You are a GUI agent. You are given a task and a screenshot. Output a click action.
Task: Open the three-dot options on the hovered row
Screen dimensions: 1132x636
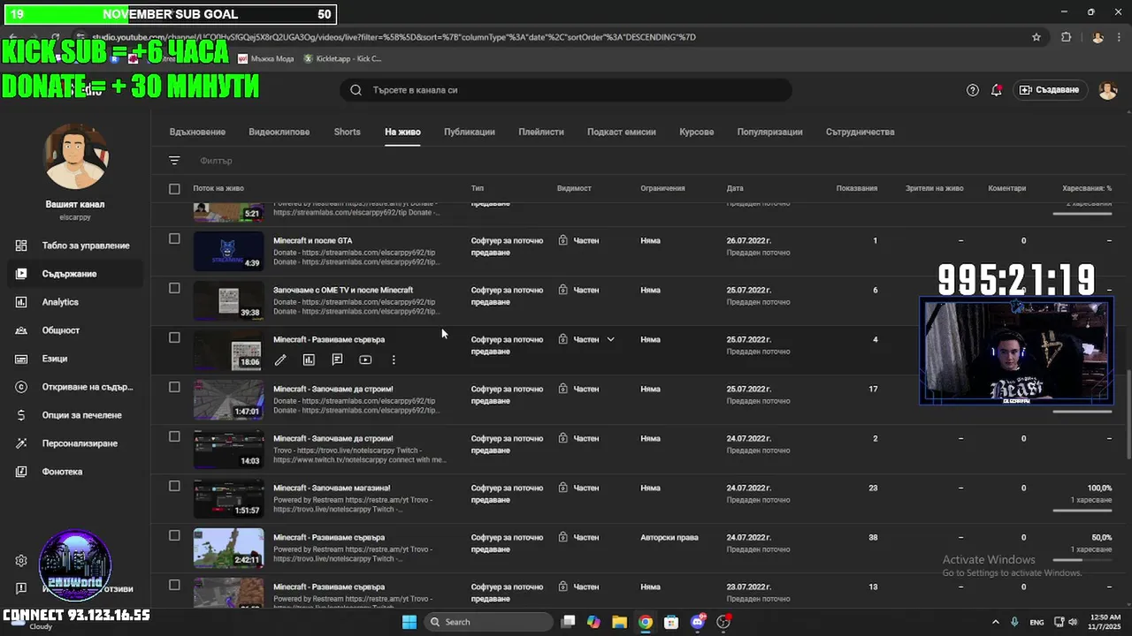[x=394, y=360]
